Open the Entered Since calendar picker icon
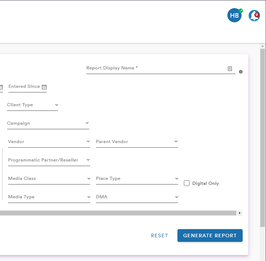 coord(44,87)
